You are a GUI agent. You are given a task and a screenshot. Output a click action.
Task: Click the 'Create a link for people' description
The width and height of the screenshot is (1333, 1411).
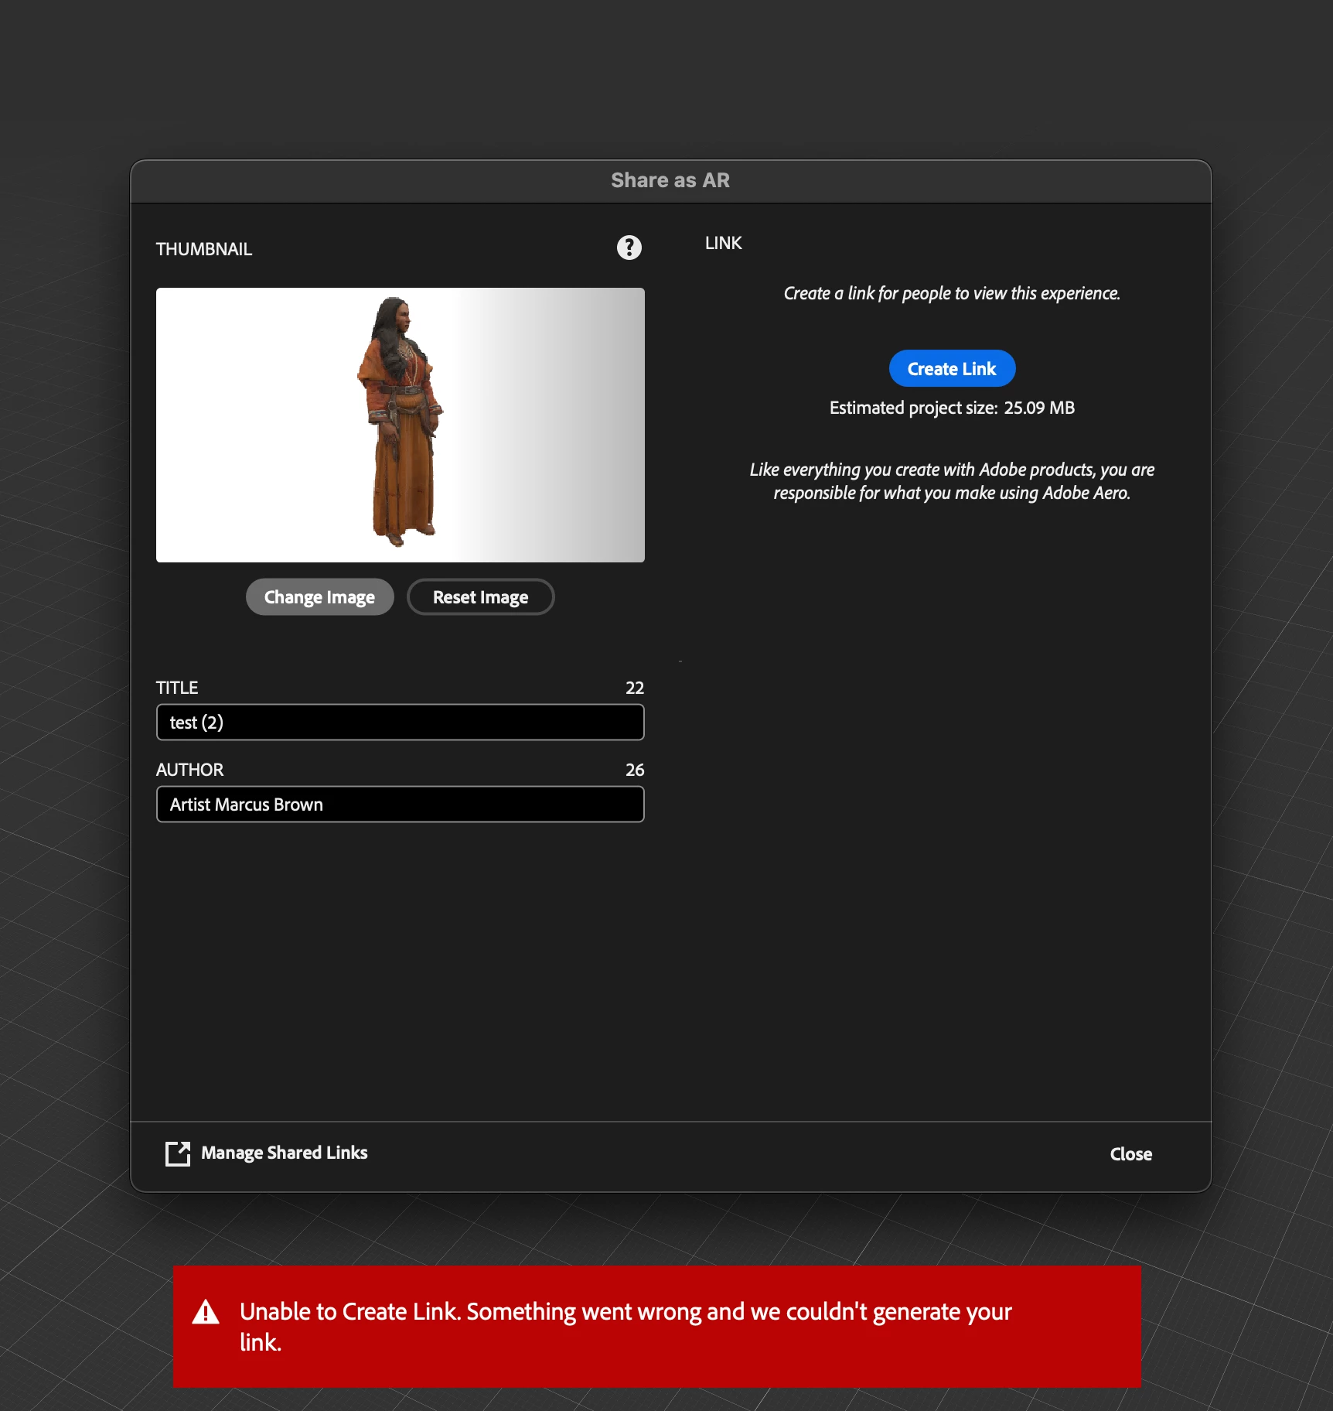tap(952, 293)
